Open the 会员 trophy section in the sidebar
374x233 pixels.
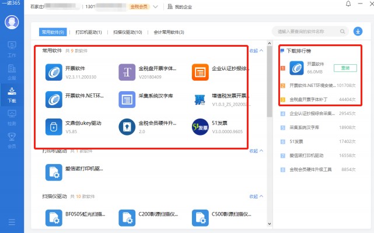[12, 140]
